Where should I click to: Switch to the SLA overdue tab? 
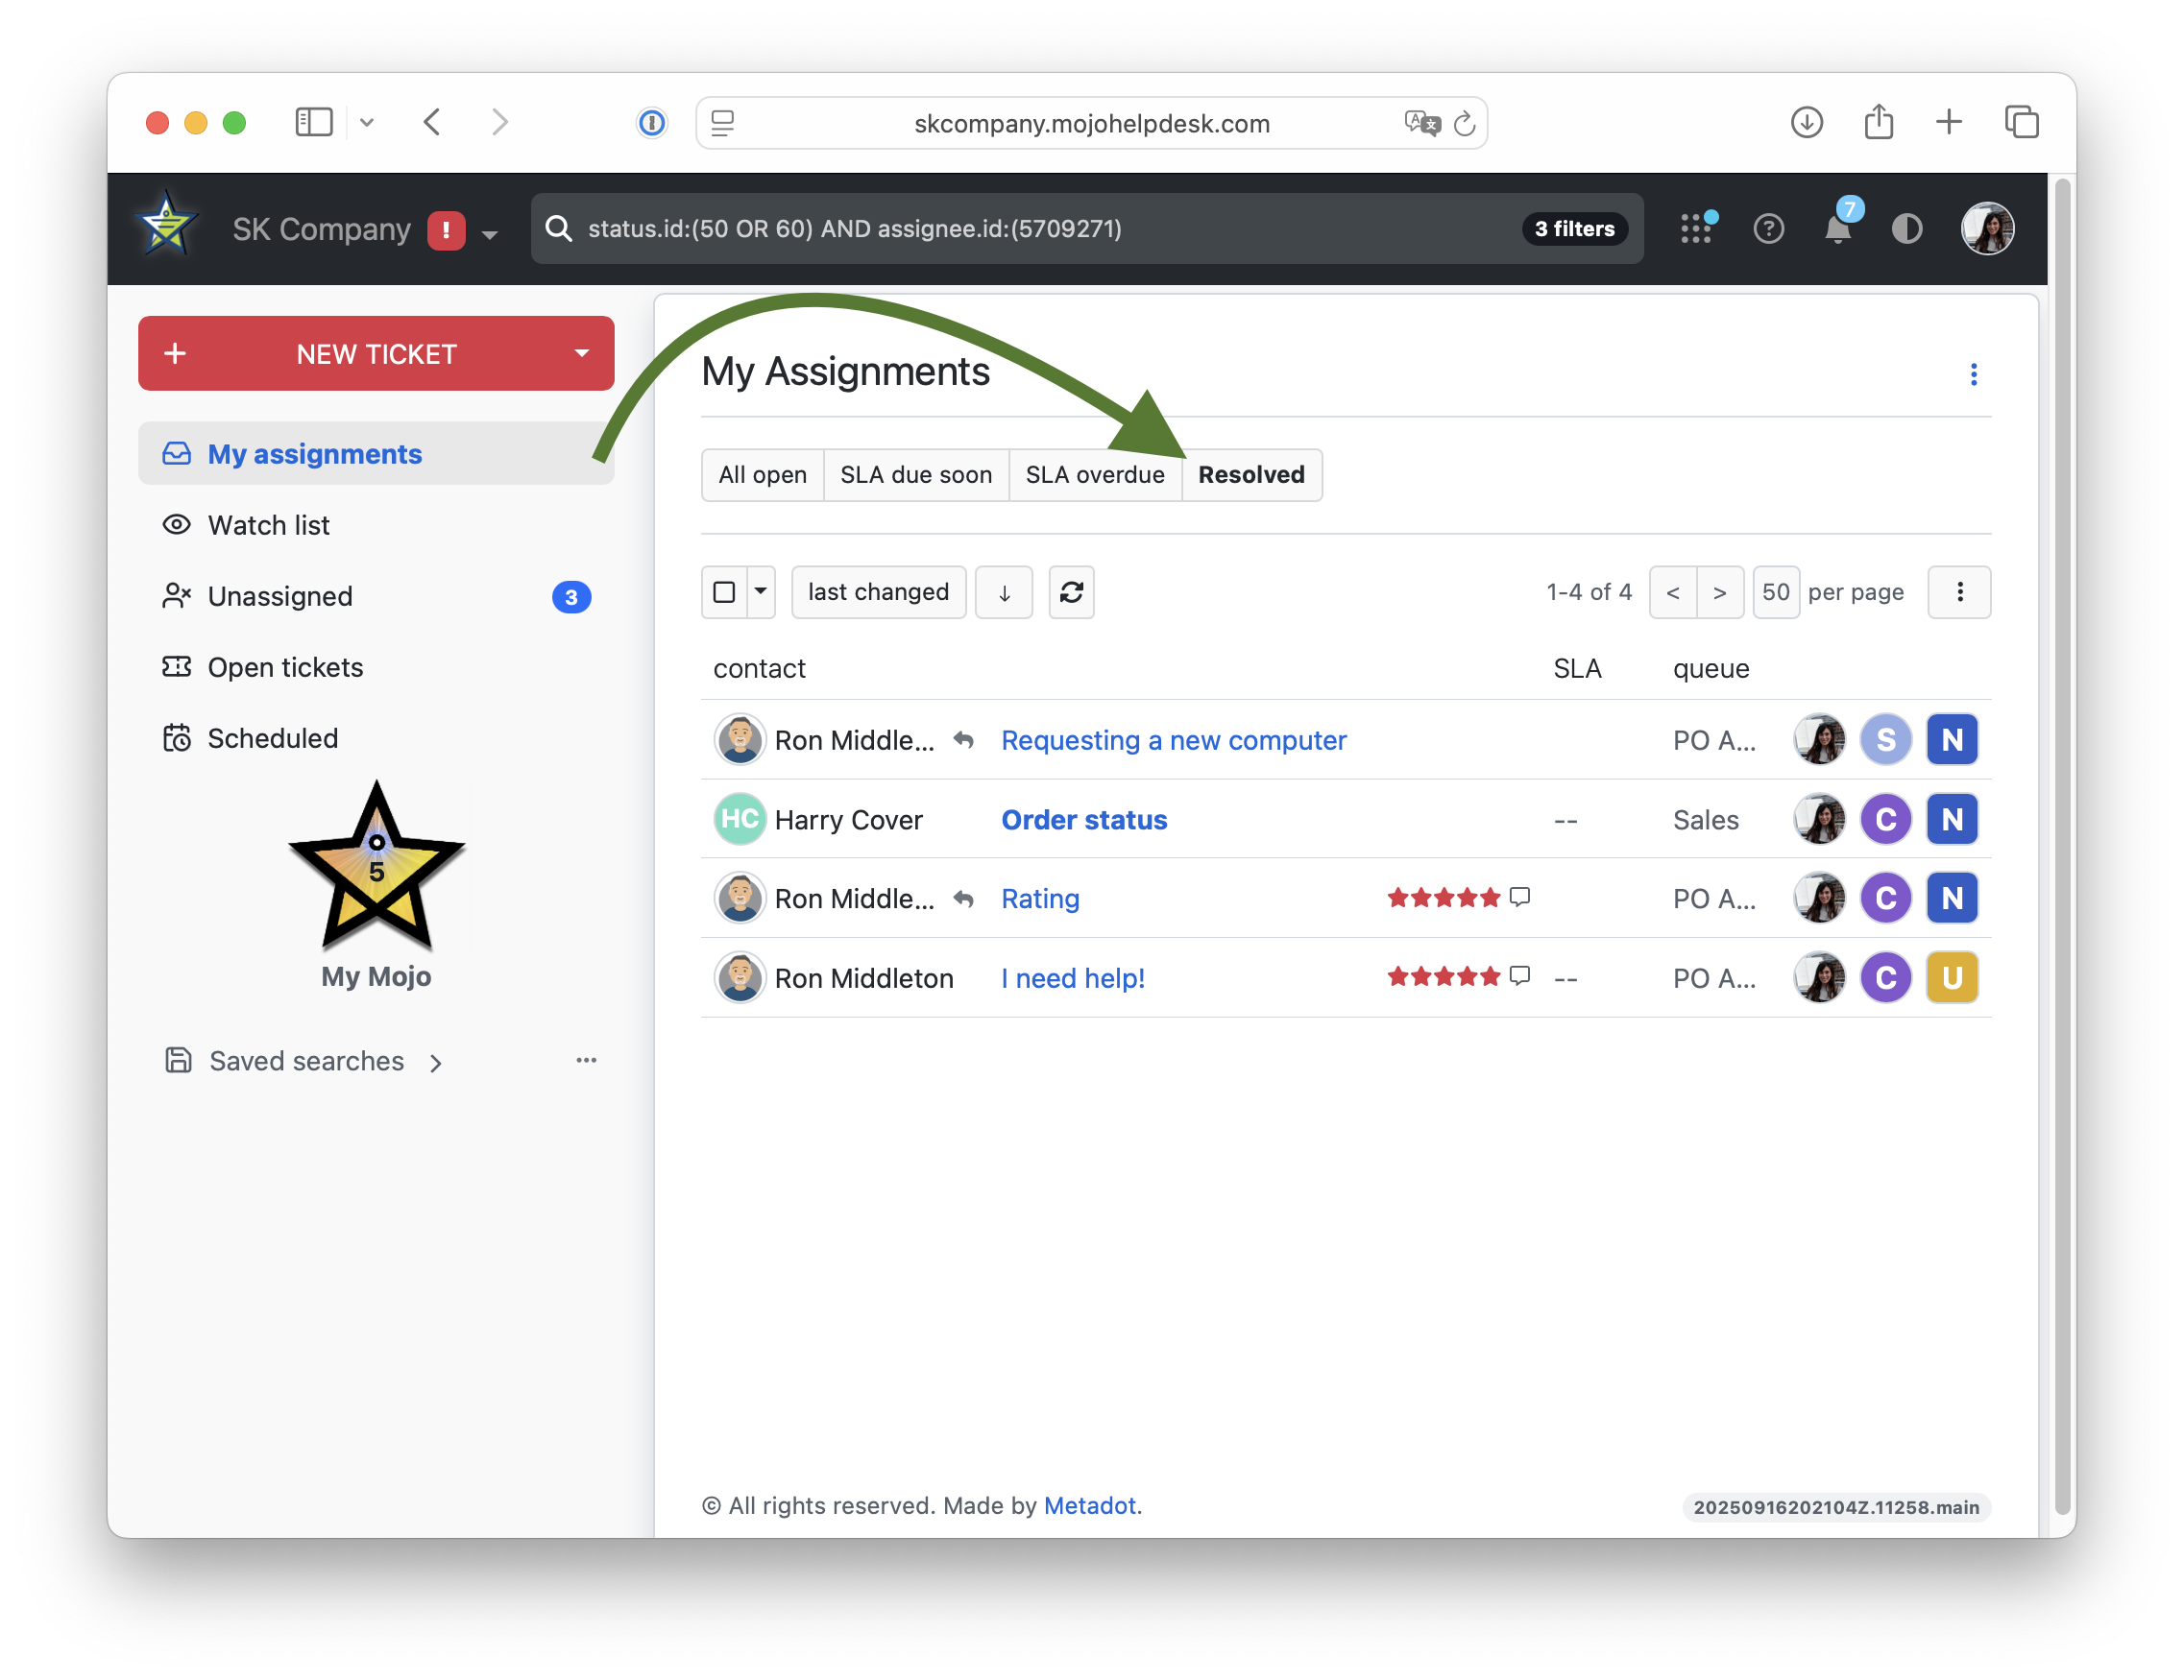pyautogui.click(x=1095, y=474)
